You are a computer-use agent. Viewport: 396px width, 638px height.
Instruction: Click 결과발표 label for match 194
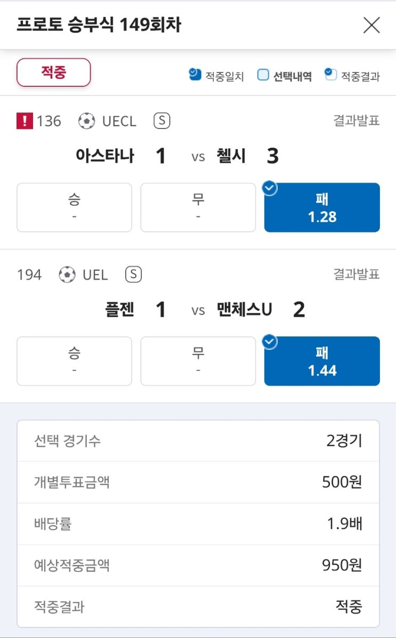[356, 274]
